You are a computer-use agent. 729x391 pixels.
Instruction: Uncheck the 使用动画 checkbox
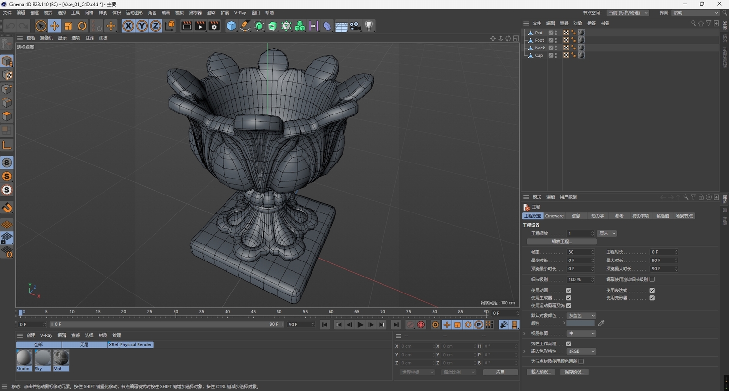click(x=569, y=290)
